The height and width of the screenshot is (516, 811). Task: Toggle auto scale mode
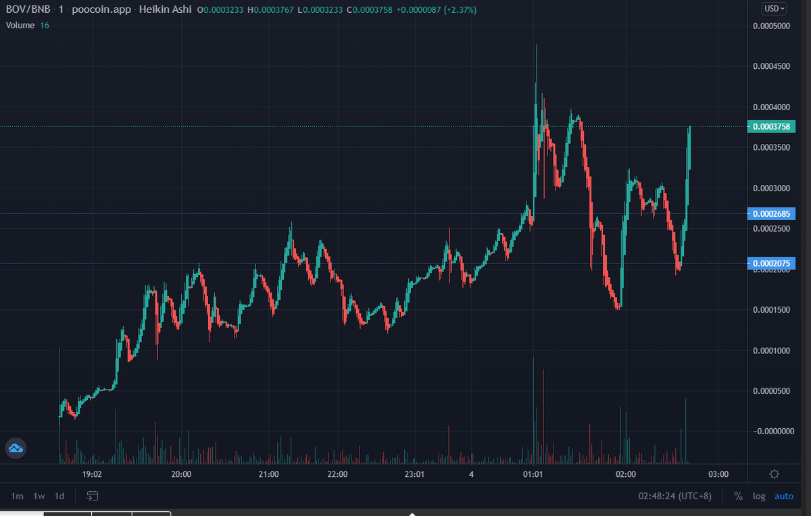[784, 496]
